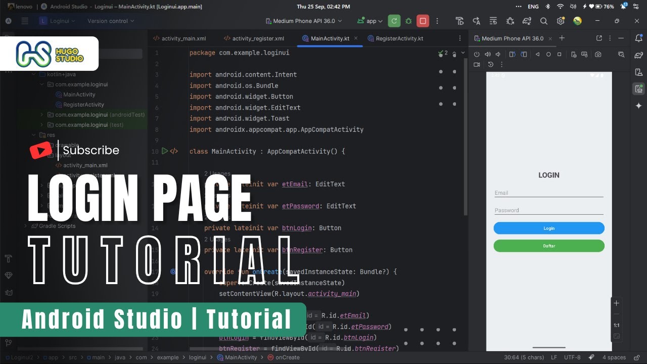Click Password field in emulator
This screenshot has height=364, width=647.
coord(549,210)
